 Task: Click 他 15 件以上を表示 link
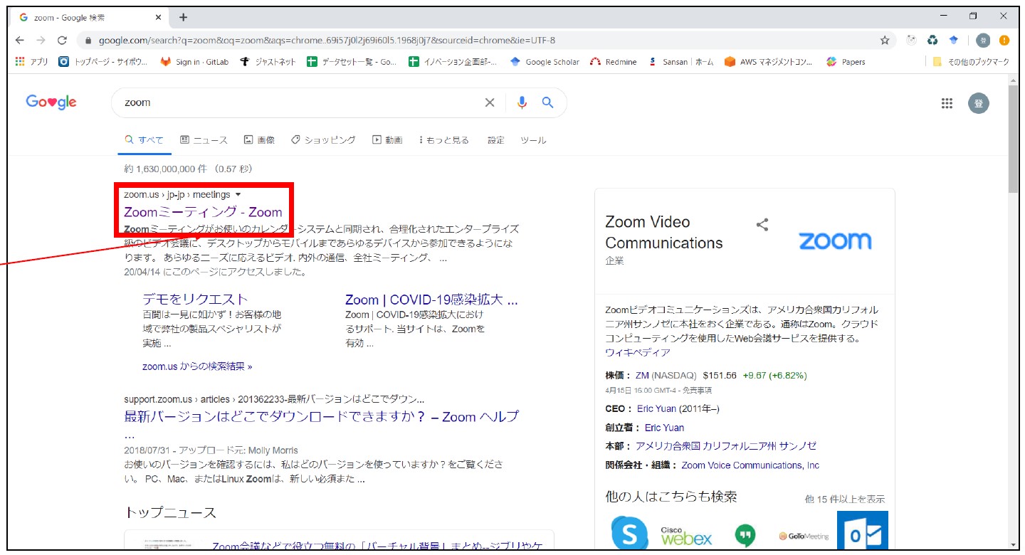click(845, 499)
